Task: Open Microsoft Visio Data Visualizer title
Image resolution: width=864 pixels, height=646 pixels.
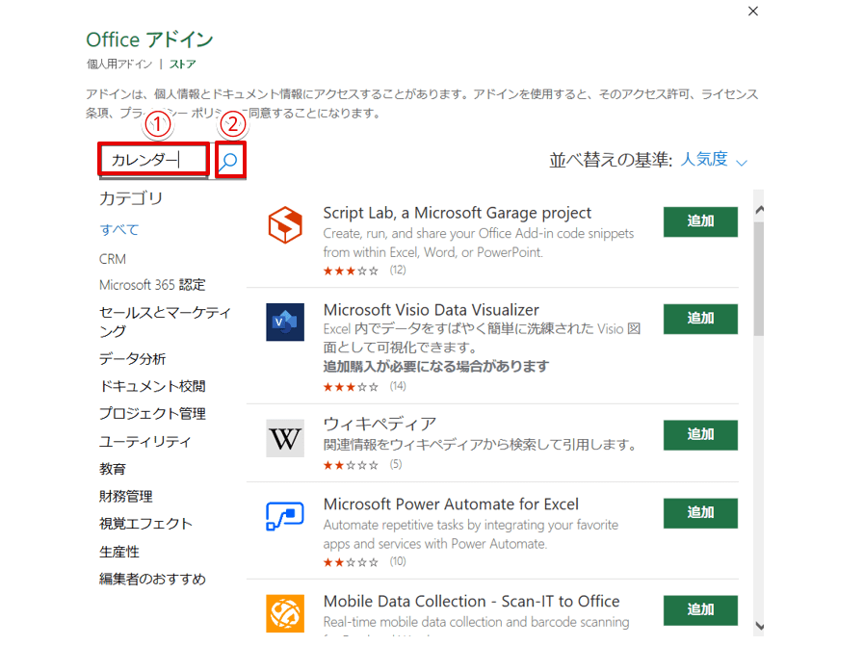Action: (431, 310)
